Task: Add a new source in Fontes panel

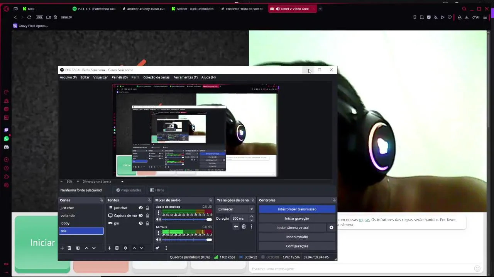Action: pyautogui.click(x=110, y=248)
